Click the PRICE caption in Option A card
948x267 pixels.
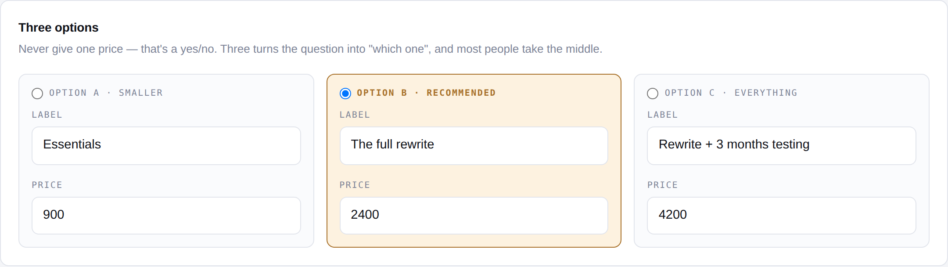click(47, 185)
